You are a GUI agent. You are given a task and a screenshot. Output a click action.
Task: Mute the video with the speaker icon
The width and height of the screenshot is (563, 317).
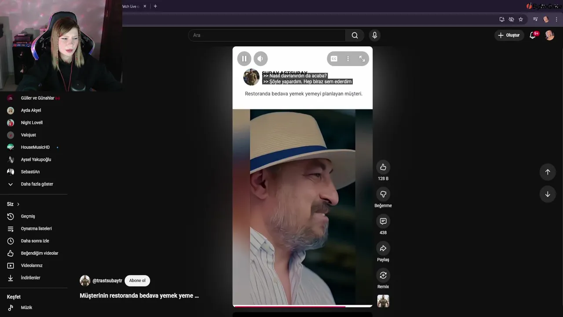pyautogui.click(x=260, y=59)
